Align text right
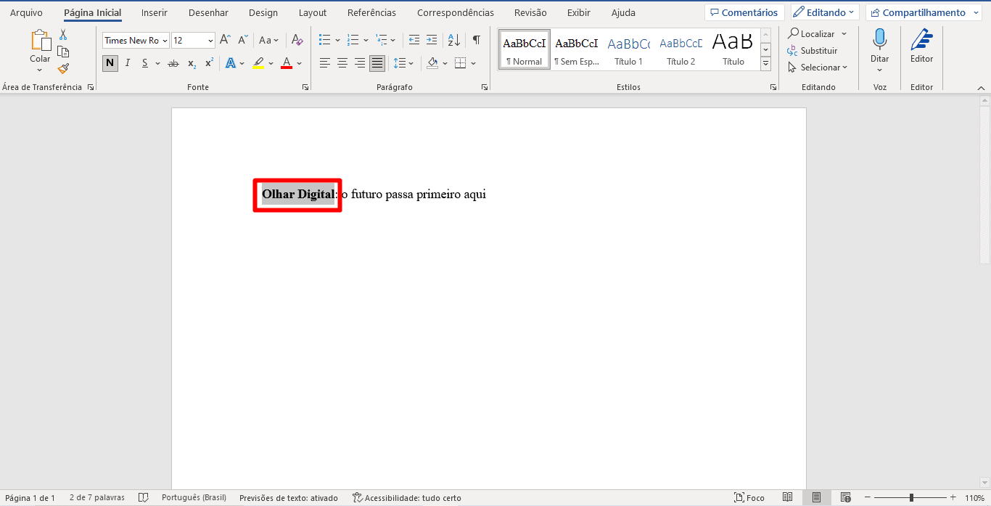The height and width of the screenshot is (506, 991). 359,63
